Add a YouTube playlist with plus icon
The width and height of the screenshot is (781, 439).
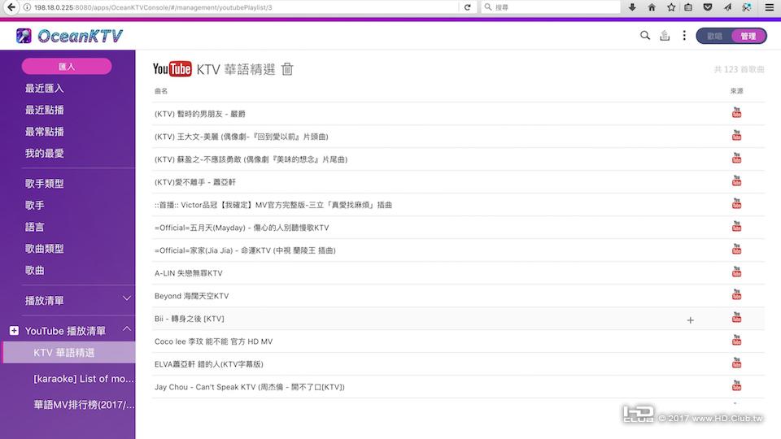point(14,331)
